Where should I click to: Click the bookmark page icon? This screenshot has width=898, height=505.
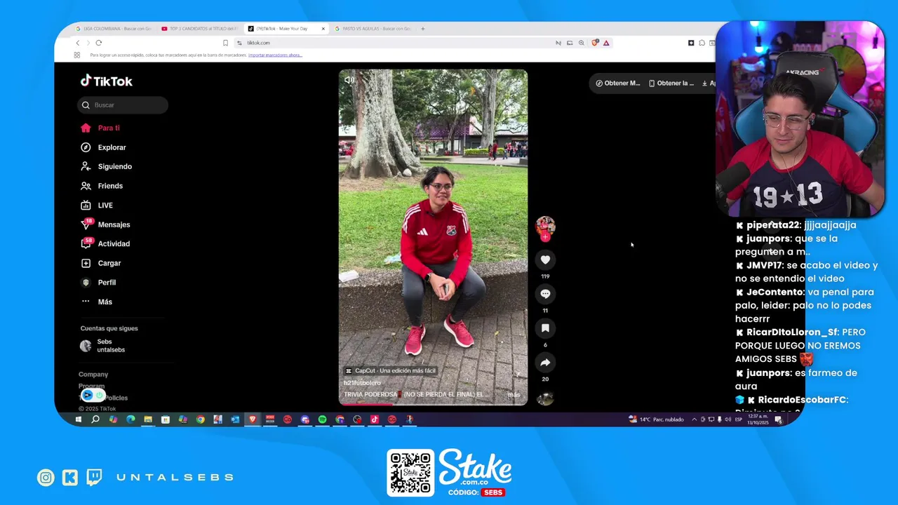click(x=225, y=43)
